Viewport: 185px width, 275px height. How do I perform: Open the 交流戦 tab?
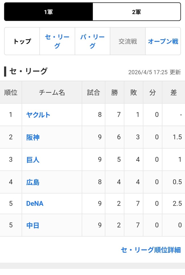tap(127, 41)
